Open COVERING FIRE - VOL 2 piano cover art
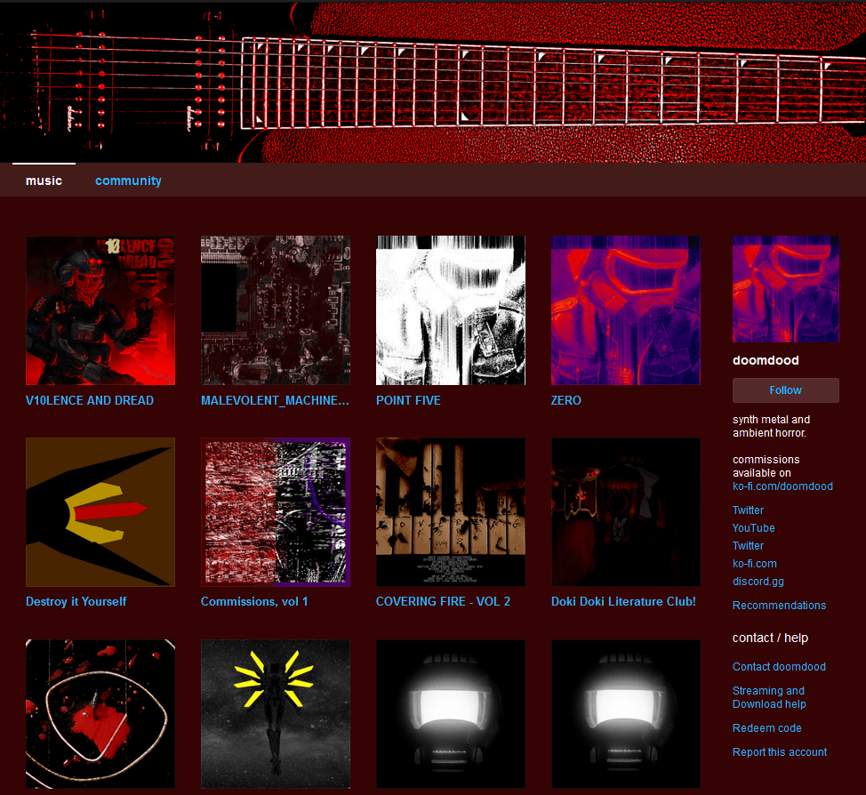This screenshot has height=795, width=866. coord(451,512)
